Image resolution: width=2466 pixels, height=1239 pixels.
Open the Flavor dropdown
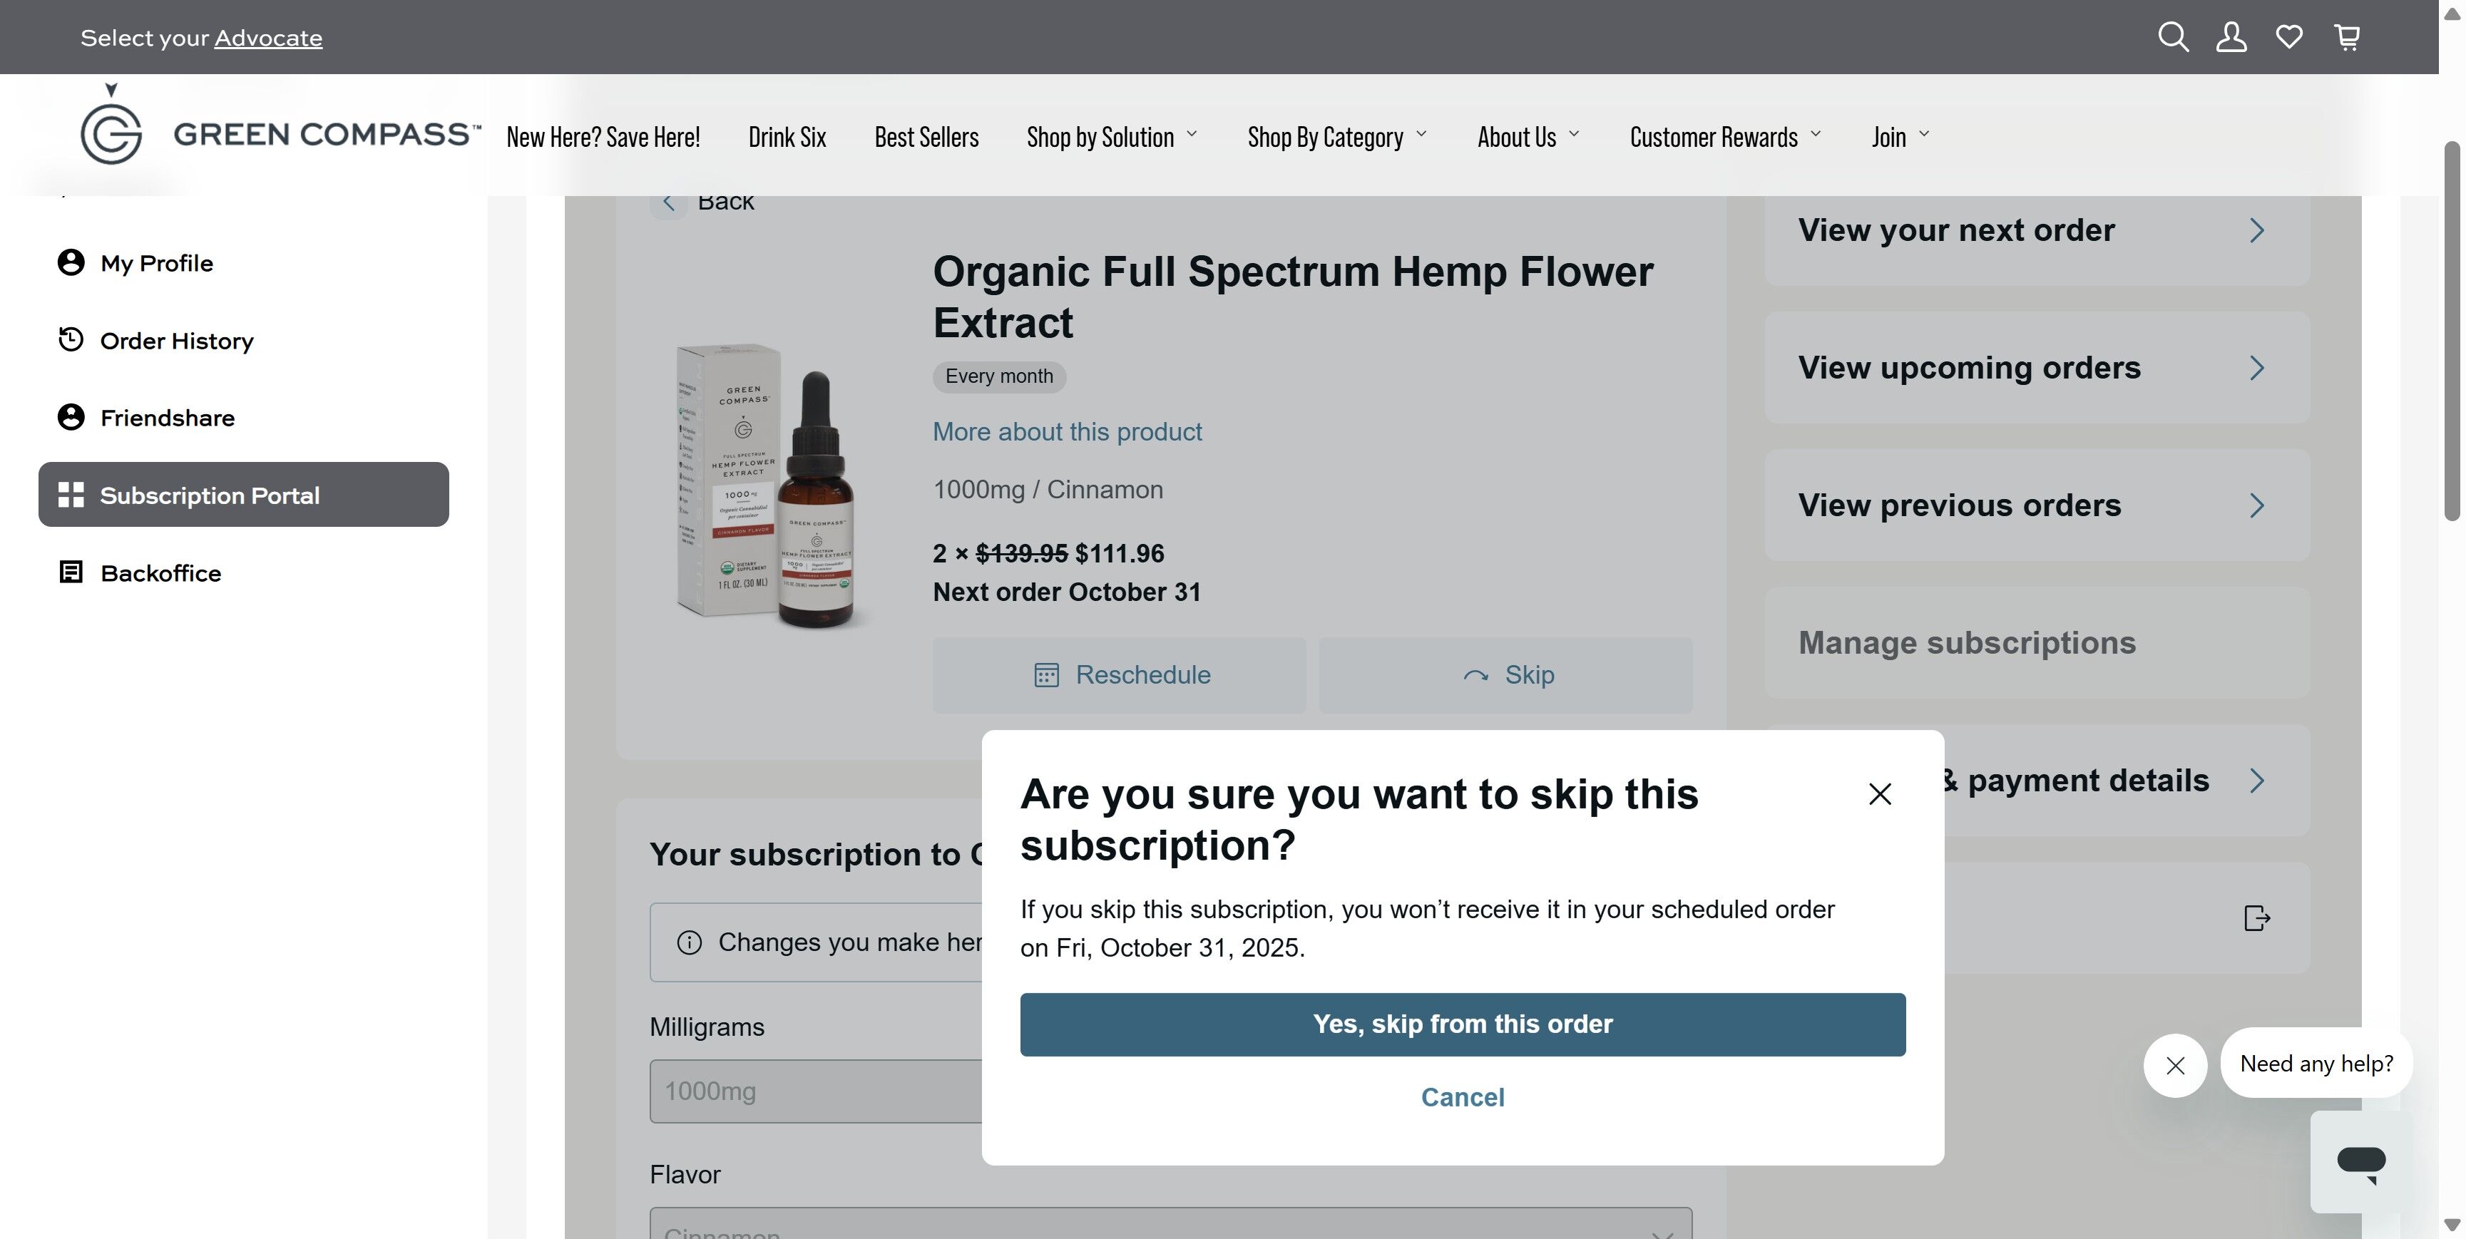1171,1224
